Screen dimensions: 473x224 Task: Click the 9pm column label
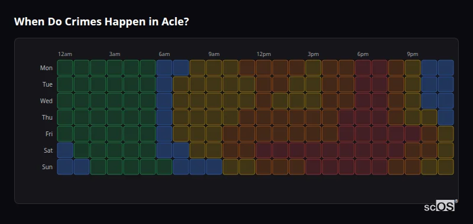coord(413,54)
